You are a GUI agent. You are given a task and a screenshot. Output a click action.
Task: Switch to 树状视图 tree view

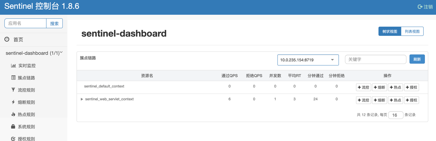390,31
